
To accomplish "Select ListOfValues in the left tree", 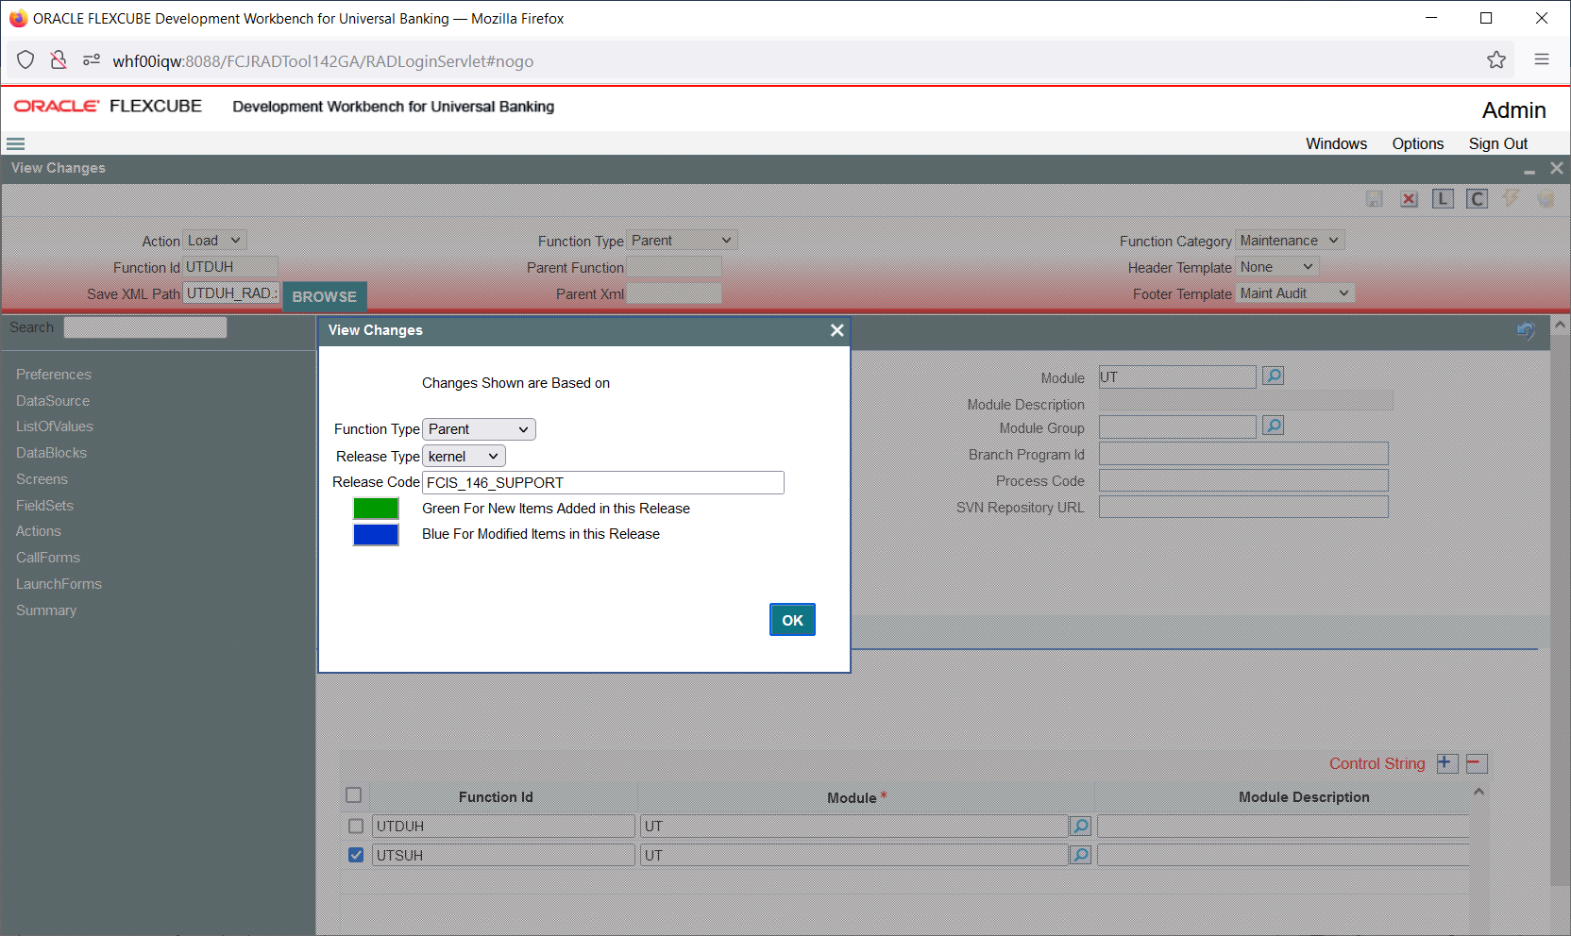I will (55, 426).
